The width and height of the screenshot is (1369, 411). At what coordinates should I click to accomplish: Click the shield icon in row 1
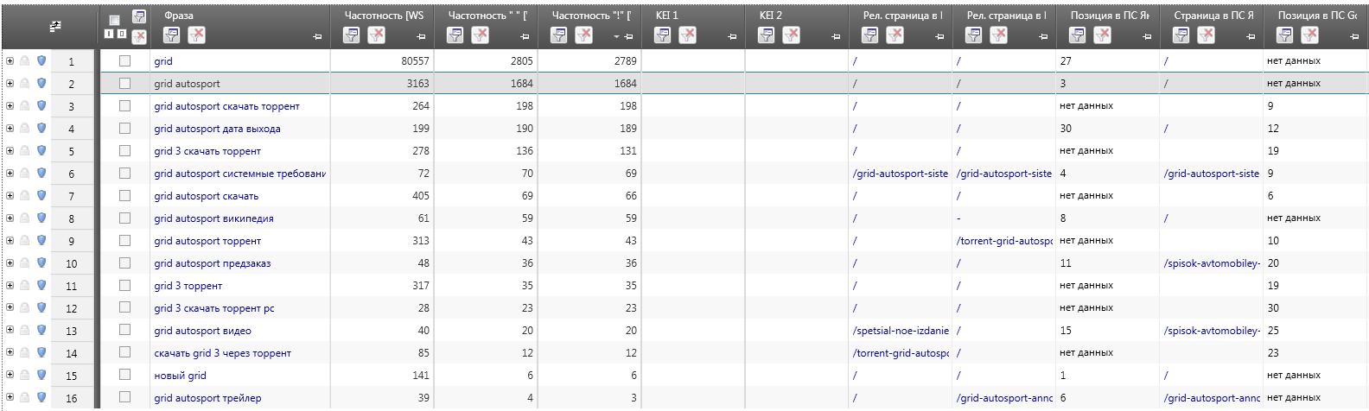pyautogui.click(x=41, y=60)
